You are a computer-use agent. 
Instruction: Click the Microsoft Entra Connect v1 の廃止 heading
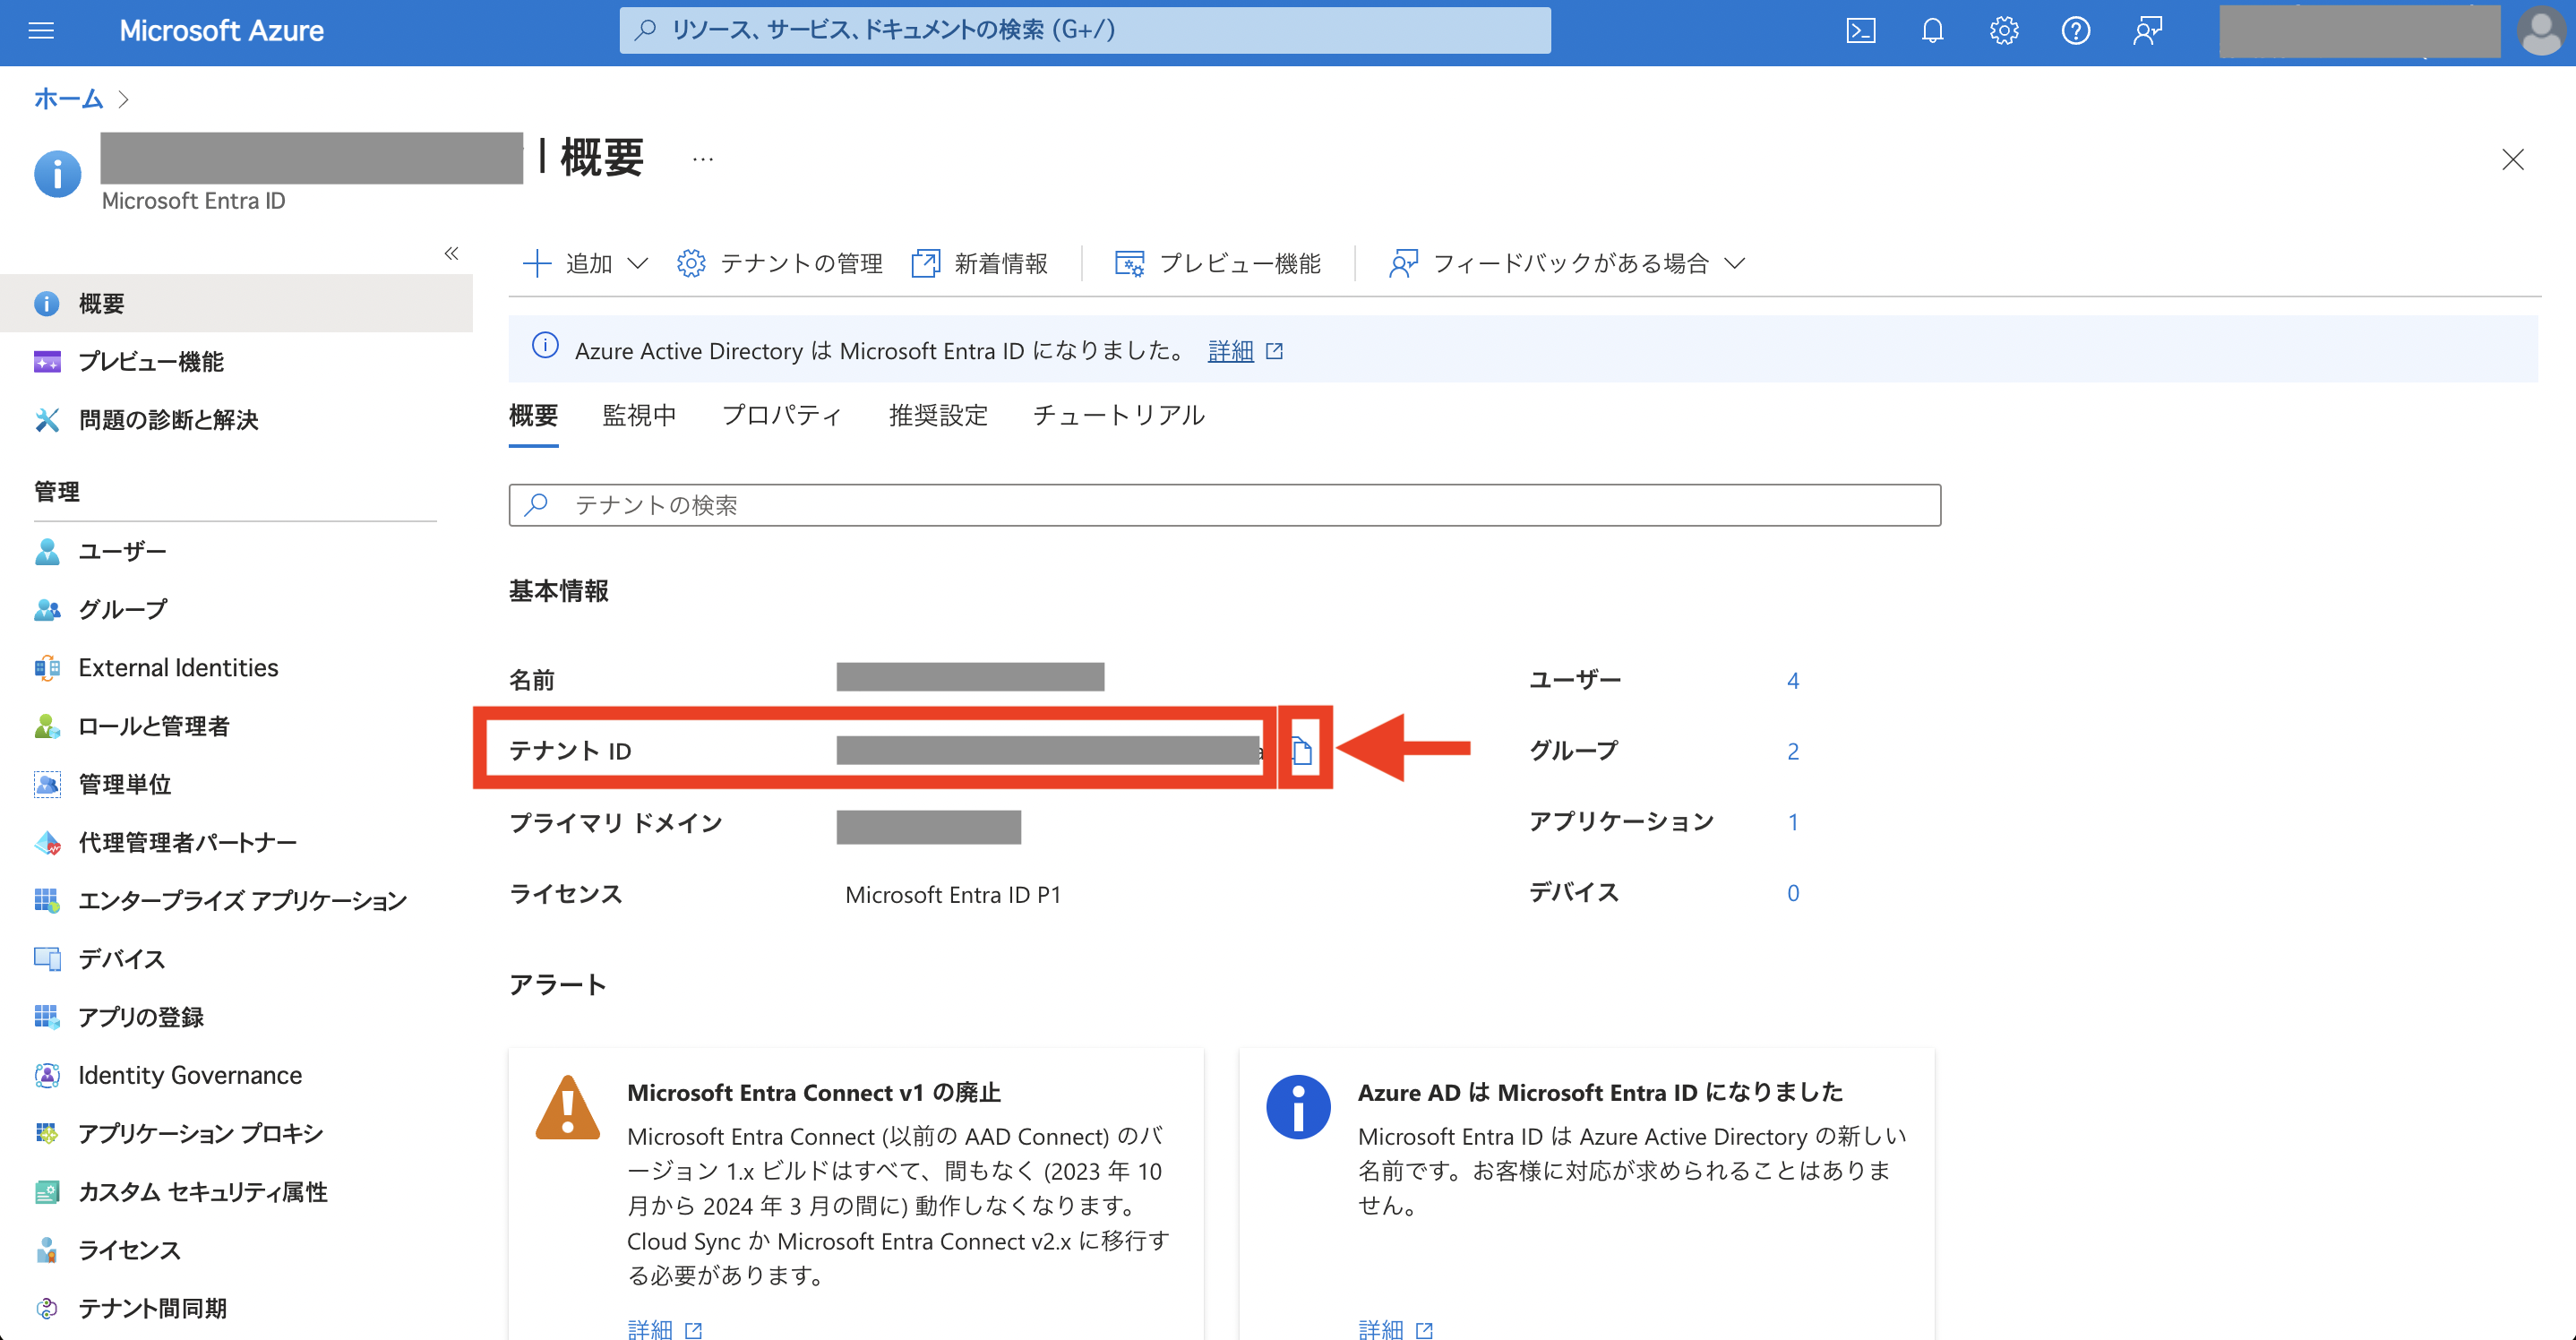tap(814, 1092)
